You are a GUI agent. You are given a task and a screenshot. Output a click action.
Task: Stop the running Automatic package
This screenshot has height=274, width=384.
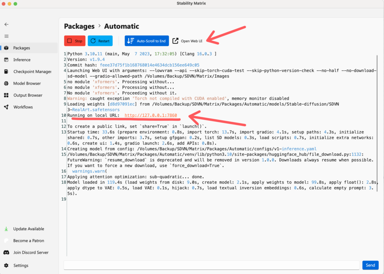75,41
